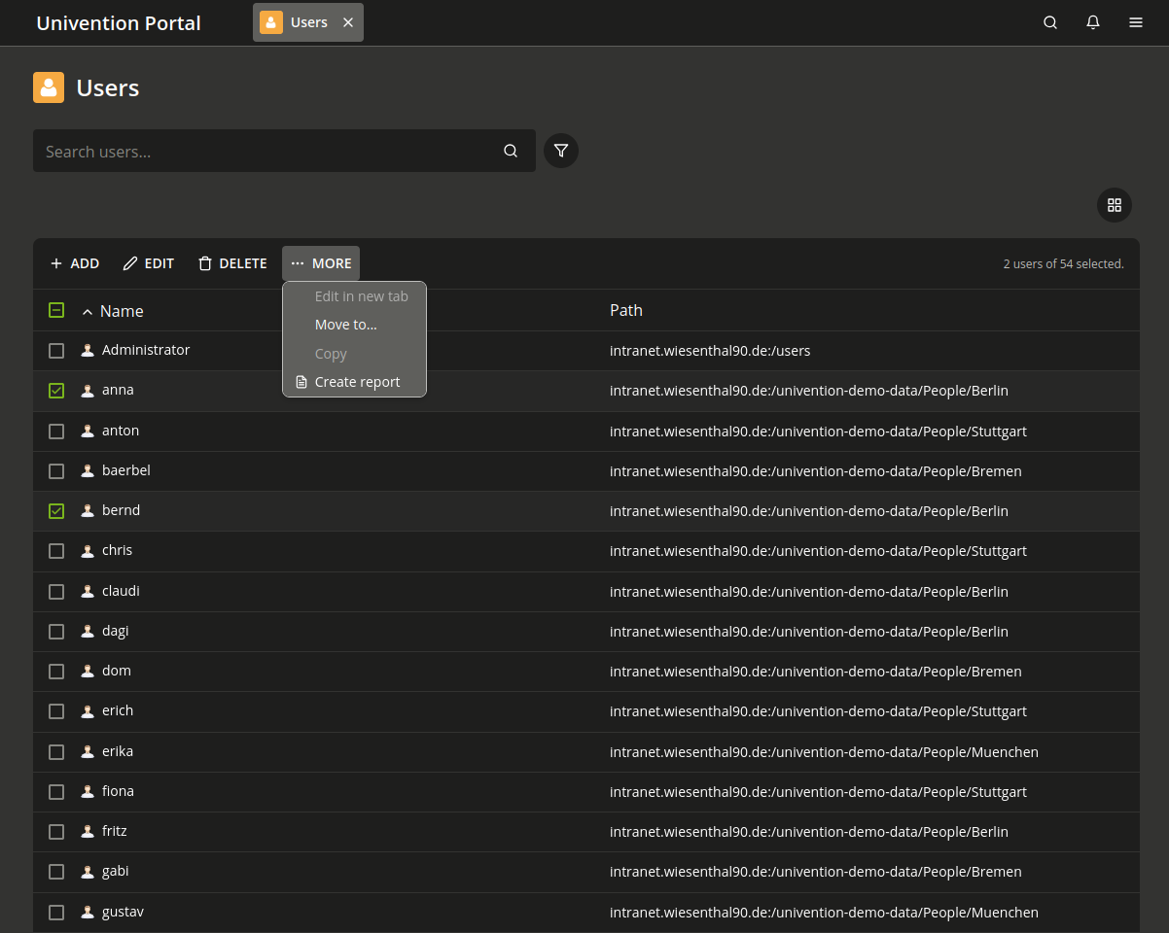Screen dimensions: 1169x933
Task: Open user erika by name
Action: (x=118, y=751)
